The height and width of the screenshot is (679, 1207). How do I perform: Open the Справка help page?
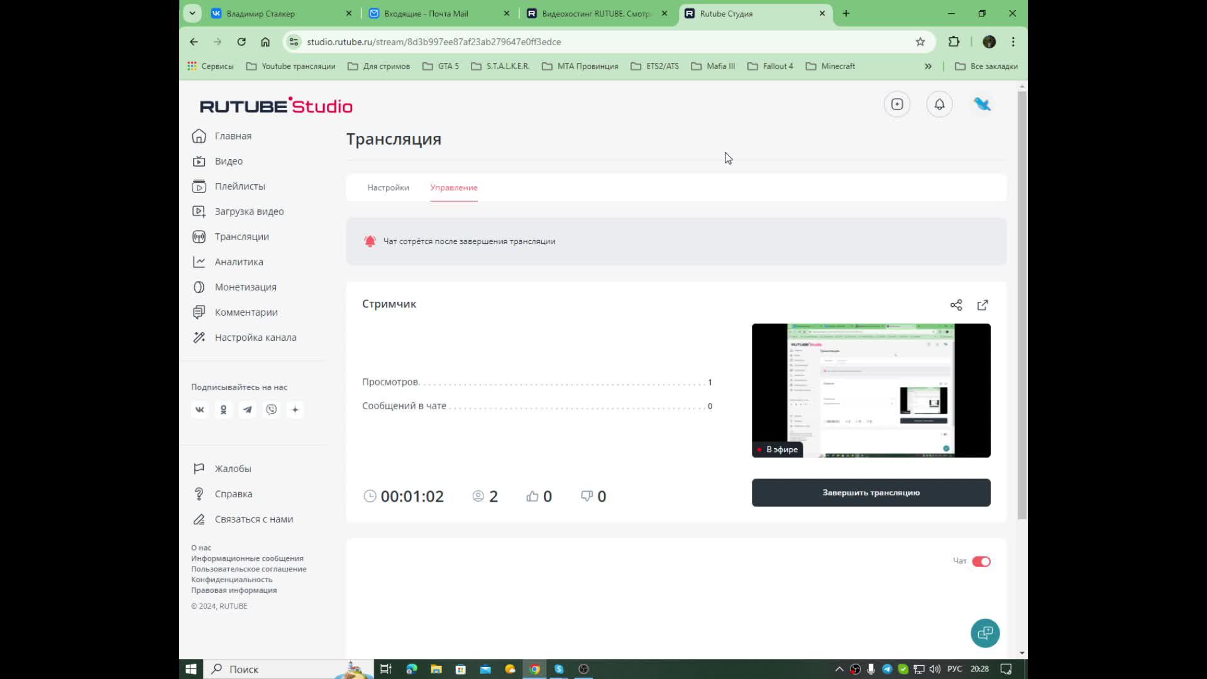[223, 494]
